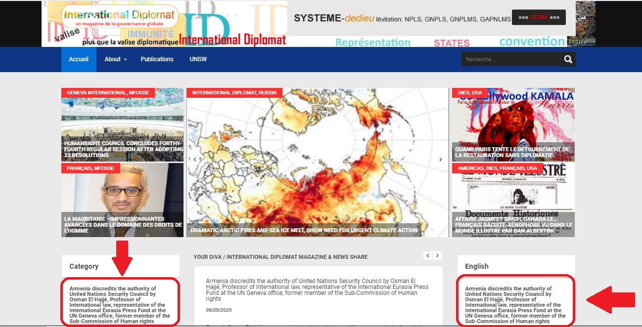Open Dramatic Arctic fires and sea ice headline
Image resolution: width=642 pixels, height=327 pixels.
(x=304, y=230)
